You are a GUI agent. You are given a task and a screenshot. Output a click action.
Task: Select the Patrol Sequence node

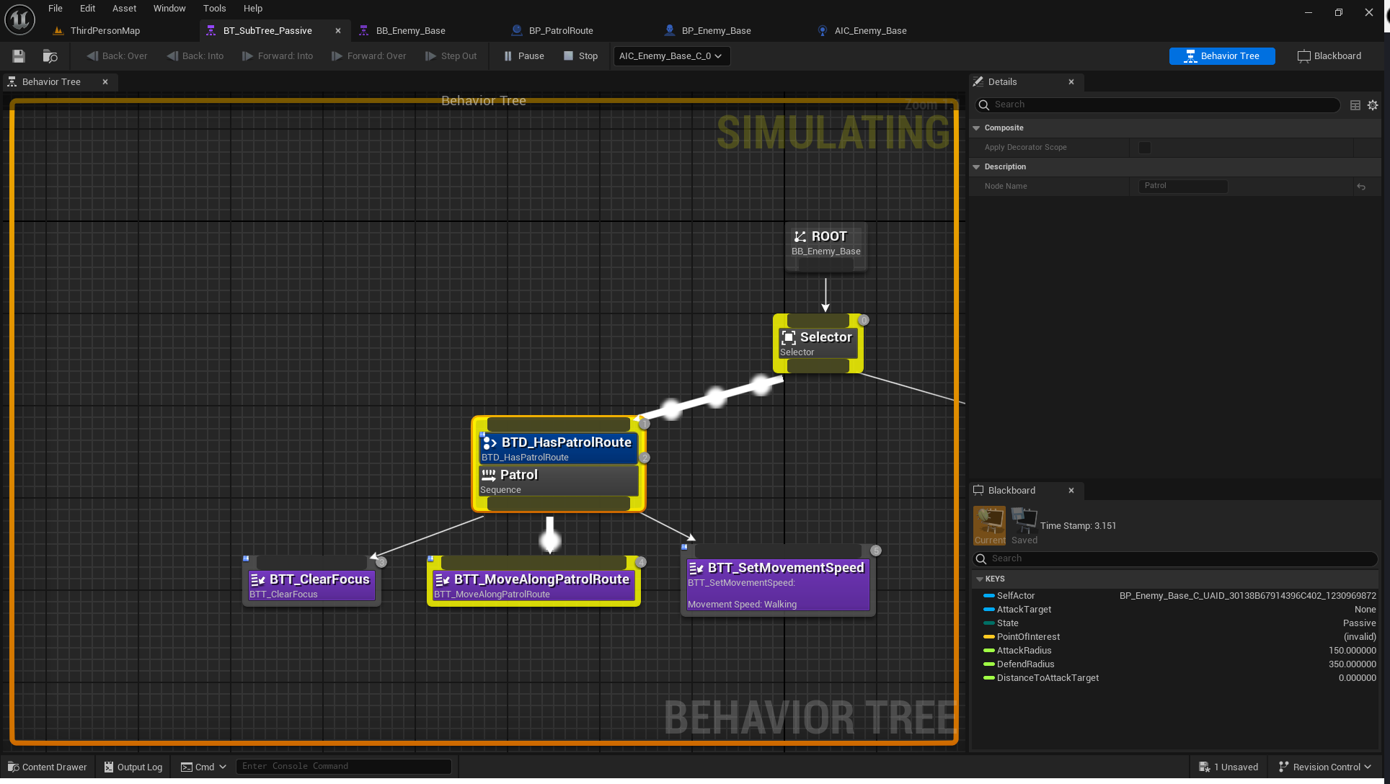coord(559,481)
